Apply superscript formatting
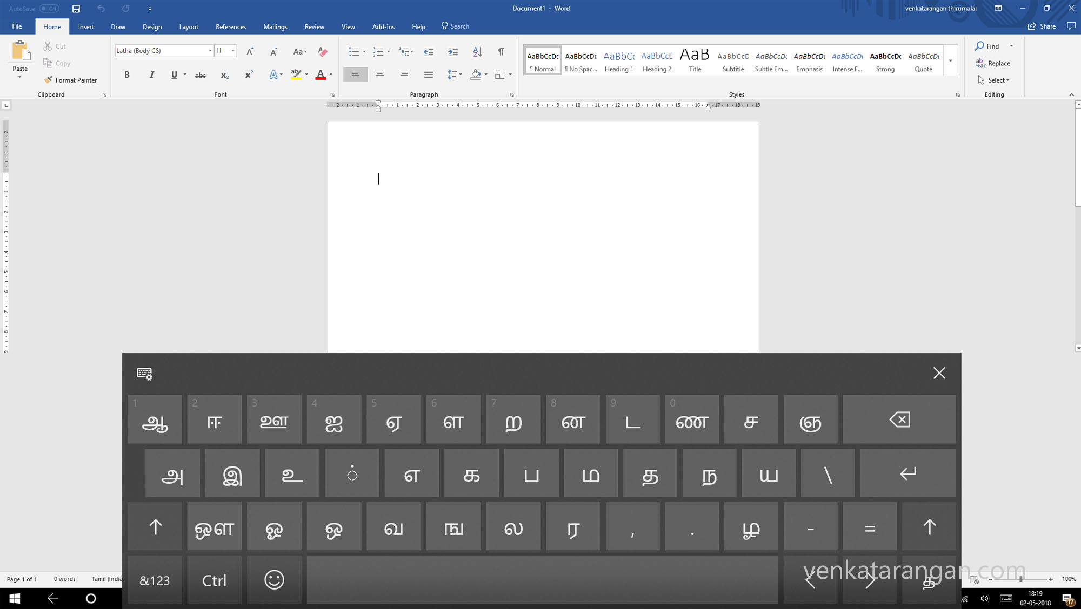This screenshot has height=609, width=1081. 249,75
